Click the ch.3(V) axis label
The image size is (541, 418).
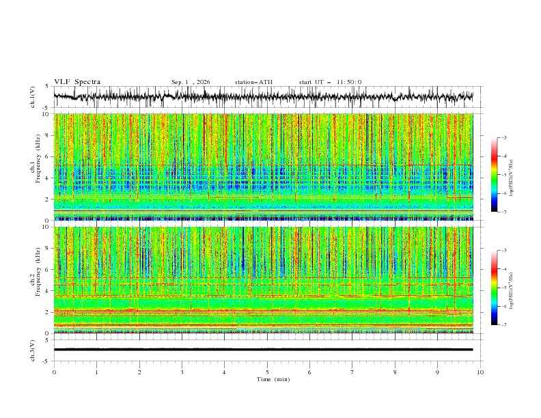pyautogui.click(x=33, y=350)
